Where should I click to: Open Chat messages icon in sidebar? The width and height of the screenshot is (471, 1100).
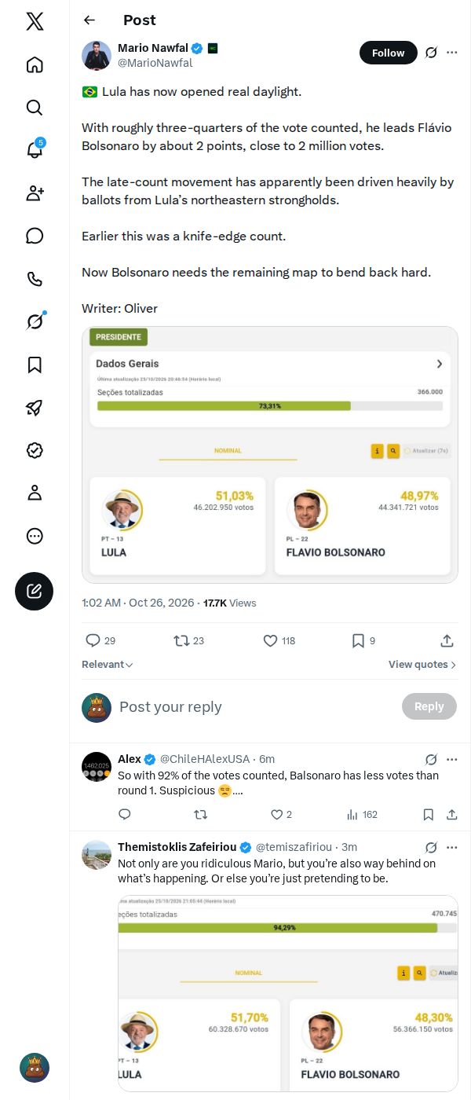[35, 236]
